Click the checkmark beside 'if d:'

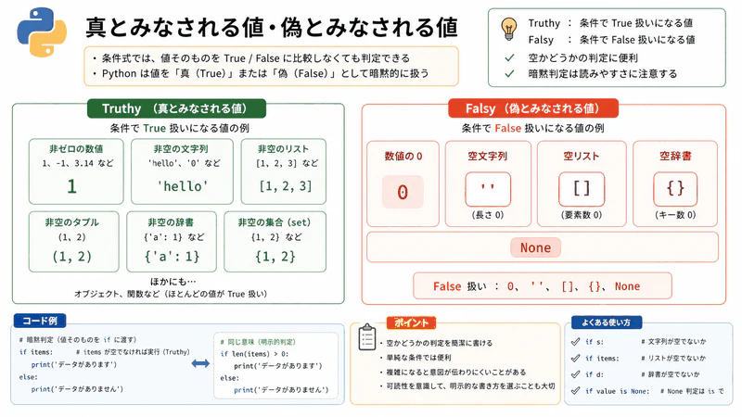tap(575, 374)
